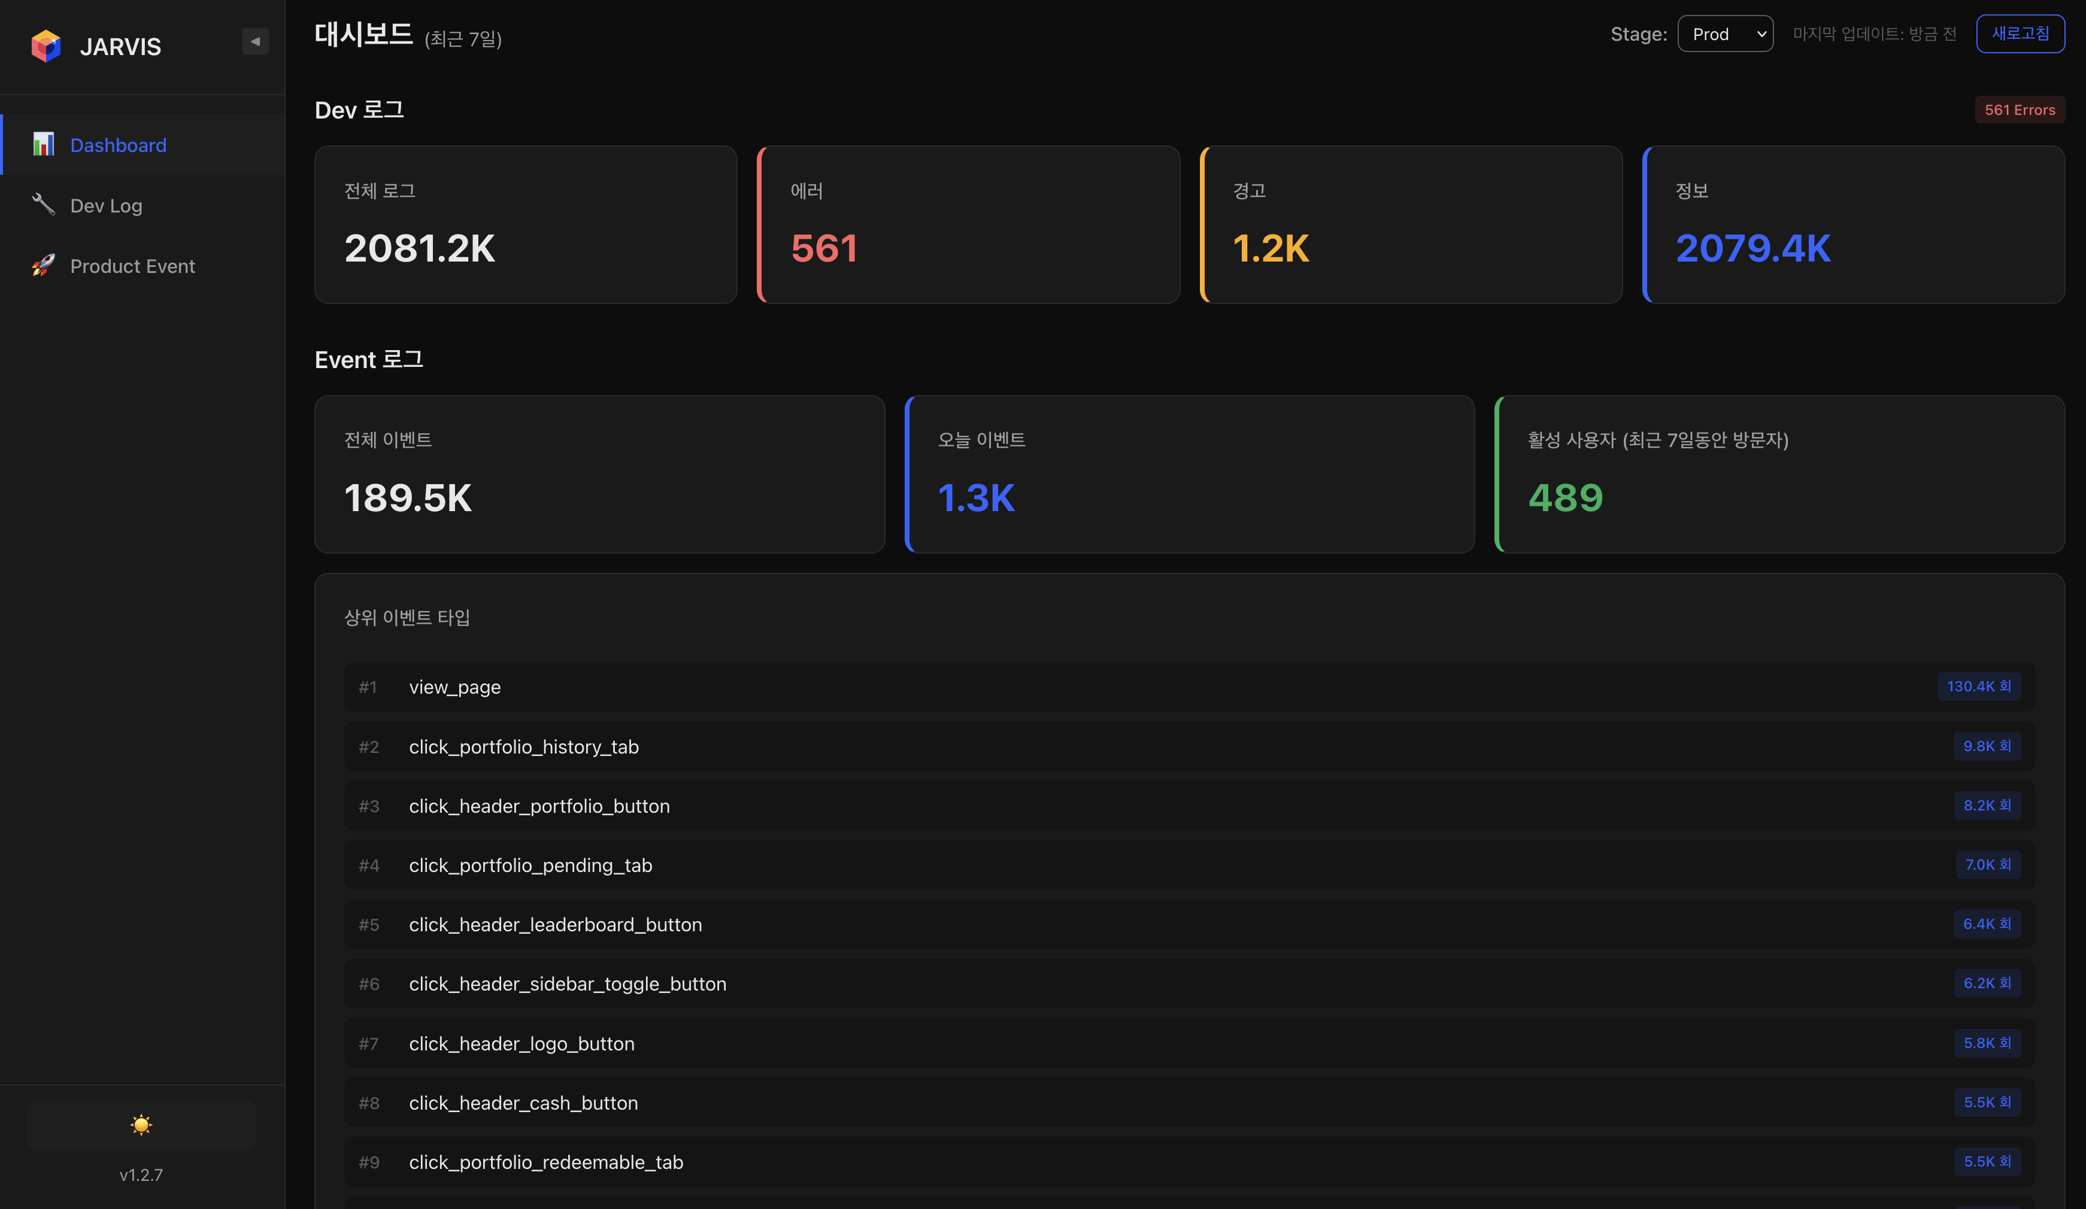Click the 130.4K 회 count badge
2086x1209 pixels.
coord(1978,686)
